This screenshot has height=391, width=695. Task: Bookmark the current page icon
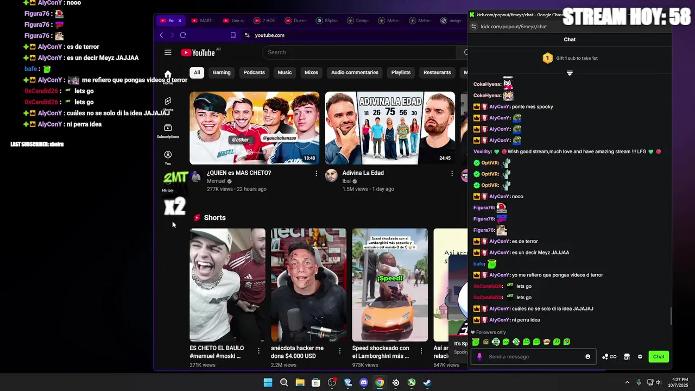coord(233,35)
